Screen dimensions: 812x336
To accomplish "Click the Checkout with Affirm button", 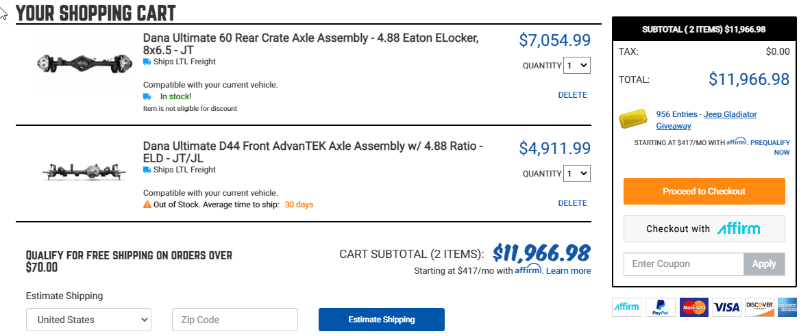I will pos(704,229).
